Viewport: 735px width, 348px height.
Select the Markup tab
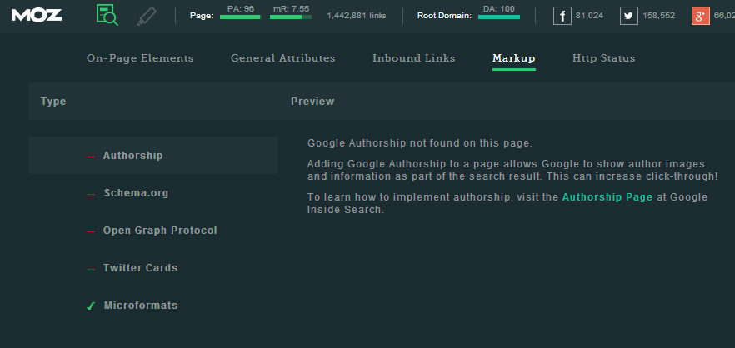513,58
